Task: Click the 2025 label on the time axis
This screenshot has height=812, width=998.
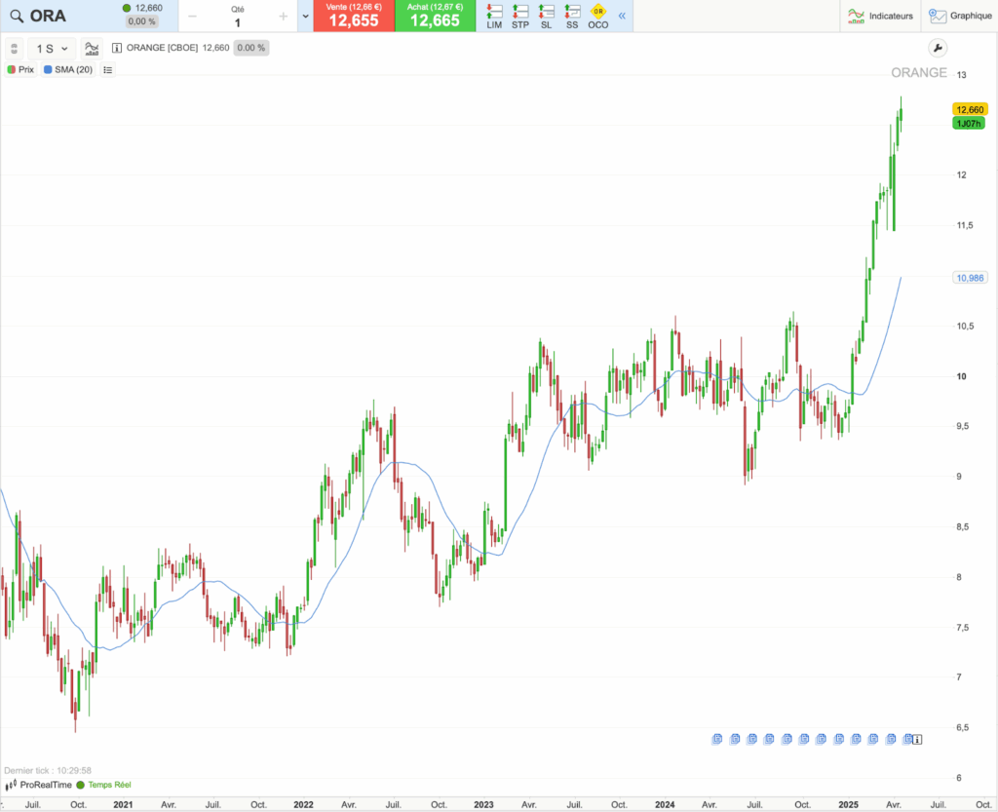Action: click(x=849, y=804)
